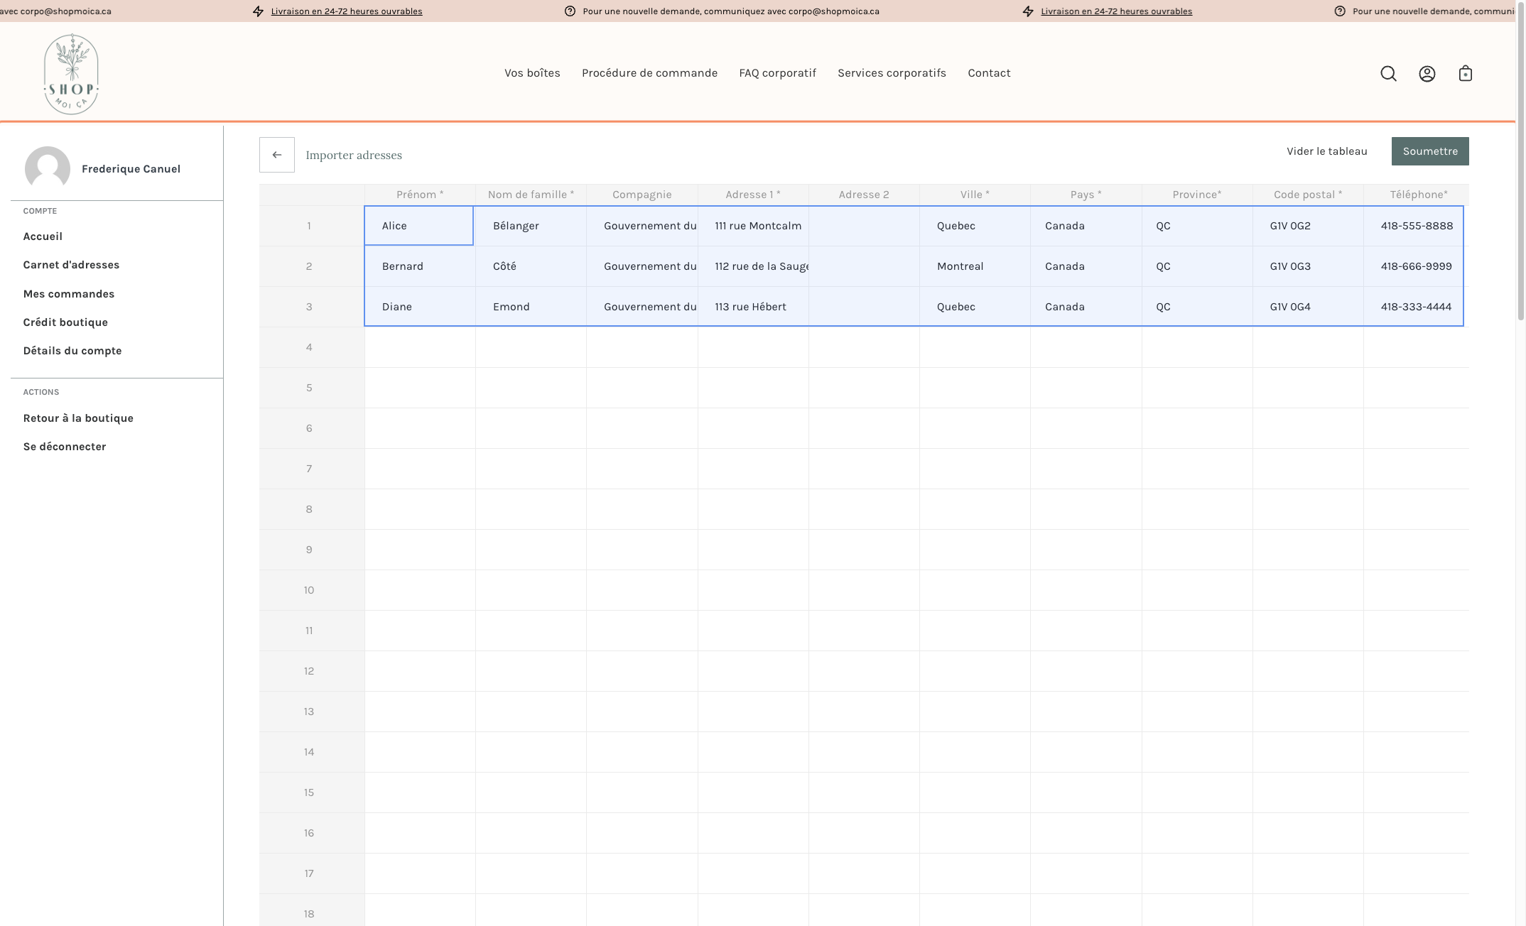
Task: Select the cell containing Bélanger
Action: pos(531,226)
